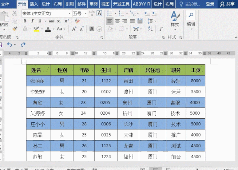Open the font name box 宋体
This screenshot has width=238, height=170.
46,13
